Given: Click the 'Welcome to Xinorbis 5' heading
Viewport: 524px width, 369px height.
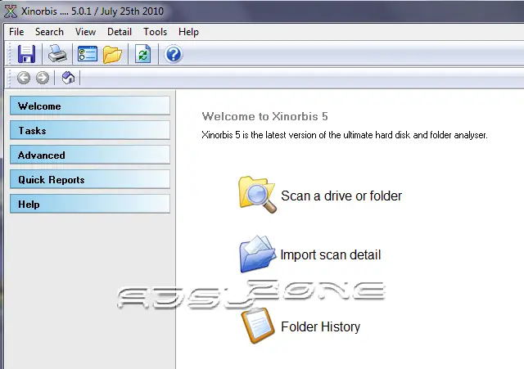Looking at the screenshot, I should 264,116.
